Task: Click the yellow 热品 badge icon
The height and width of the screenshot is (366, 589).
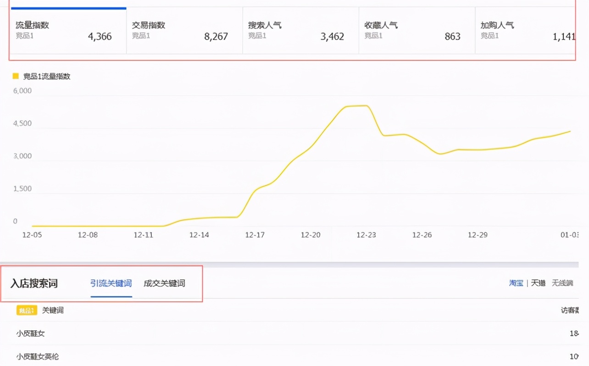Action: 26,311
